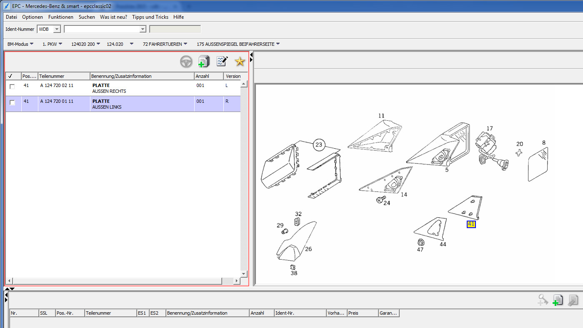The width and height of the screenshot is (583, 328).
Task: Click callout 5 in the diagram
Action: tap(447, 170)
